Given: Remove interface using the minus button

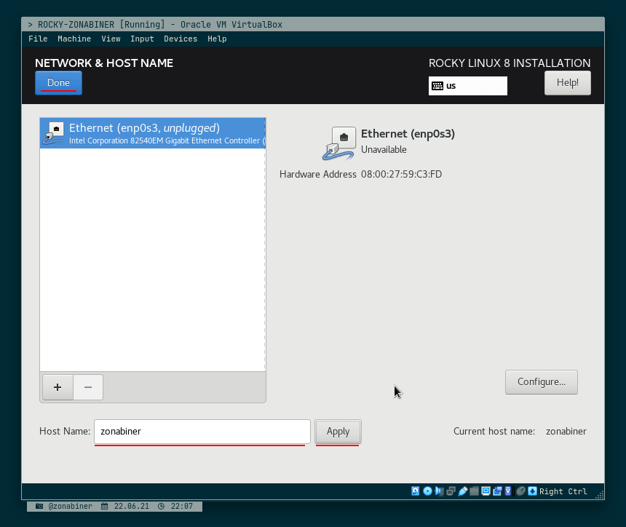Looking at the screenshot, I should click(87, 387).
